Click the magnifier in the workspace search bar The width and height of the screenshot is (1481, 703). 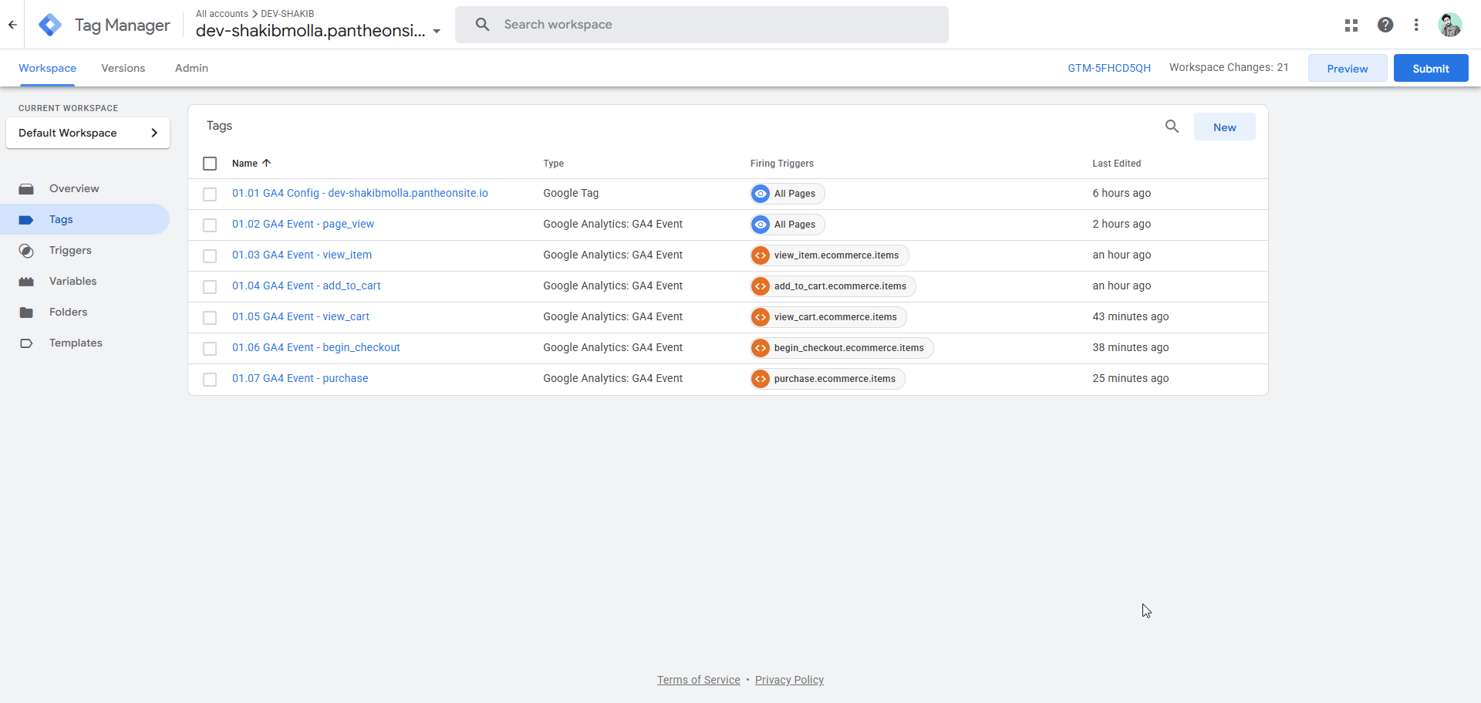(x=483, y=25)
